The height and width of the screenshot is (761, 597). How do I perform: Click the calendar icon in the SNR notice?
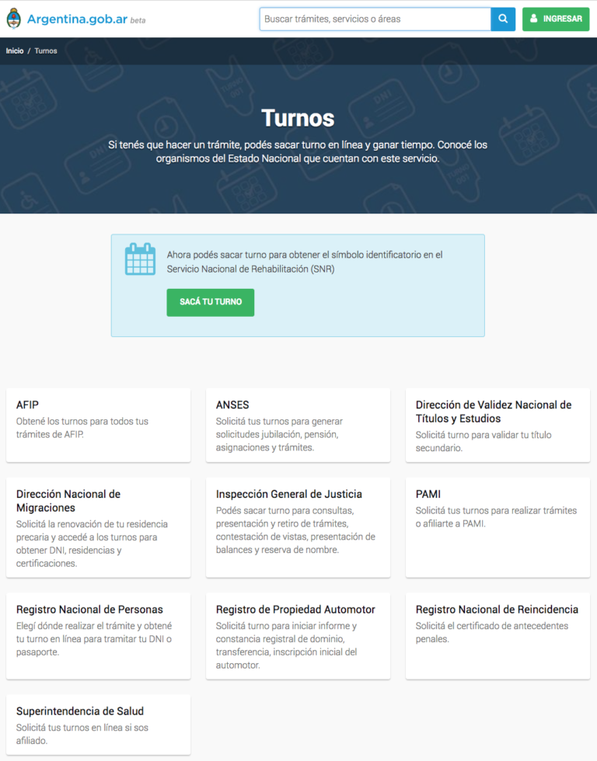141,259
